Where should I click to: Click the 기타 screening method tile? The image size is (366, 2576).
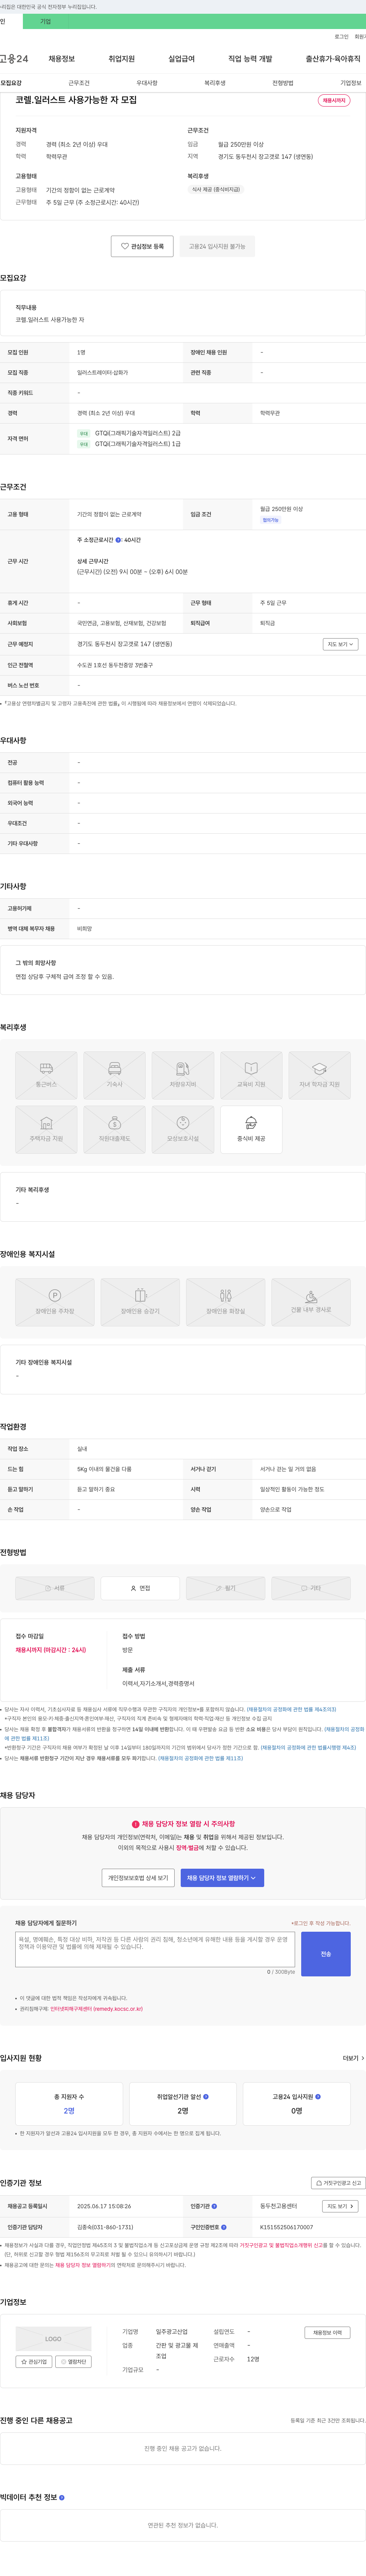(311, 1588)
